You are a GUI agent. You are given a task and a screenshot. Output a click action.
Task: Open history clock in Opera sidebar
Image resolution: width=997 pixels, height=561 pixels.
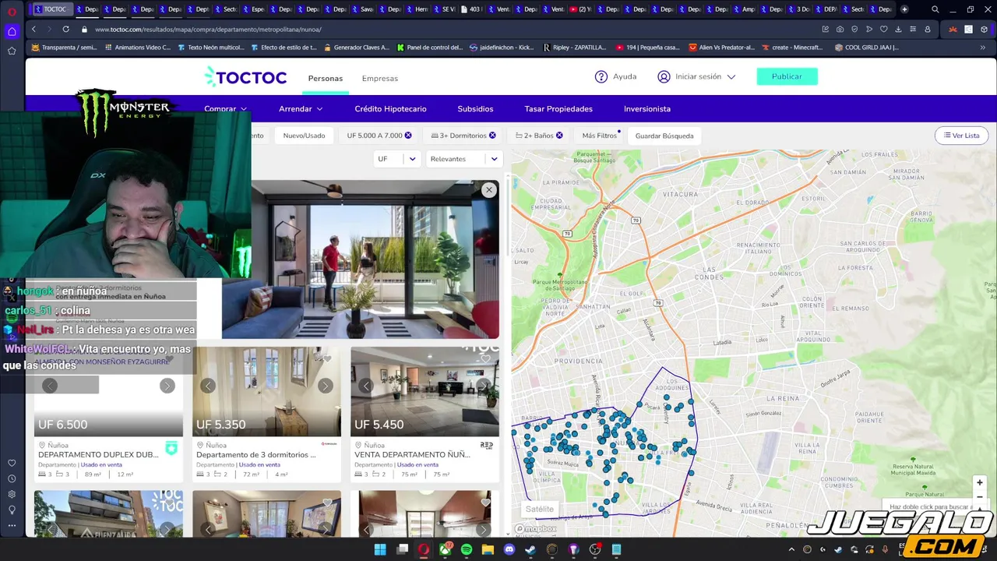[12, 478]
